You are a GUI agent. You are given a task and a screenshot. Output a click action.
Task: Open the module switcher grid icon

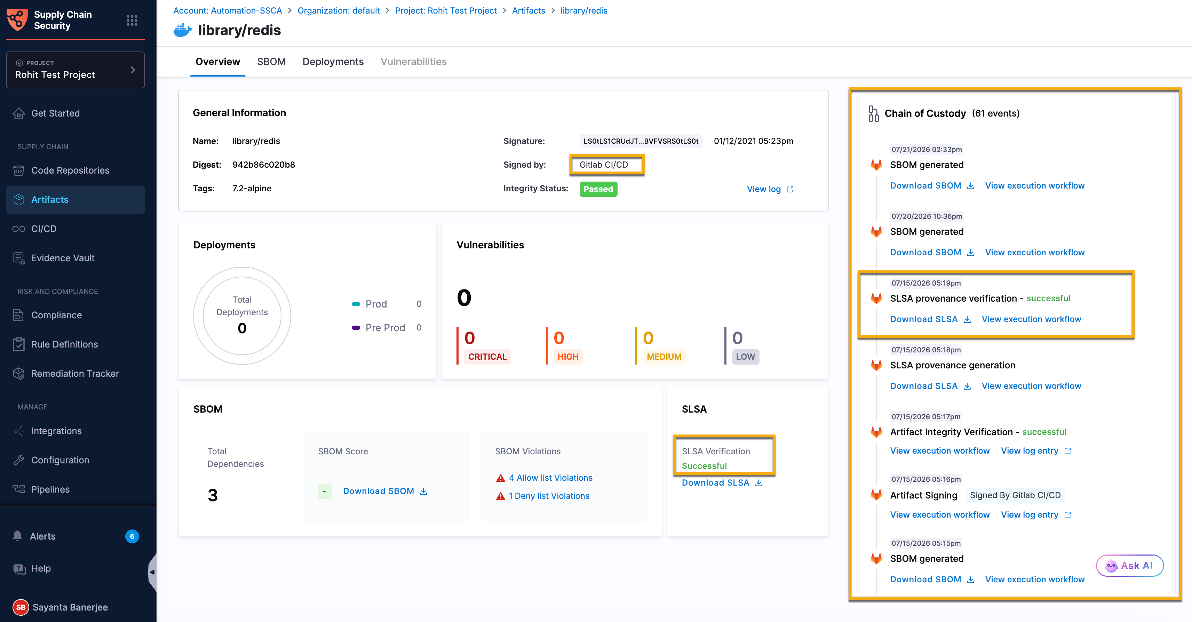pos(132,21)
